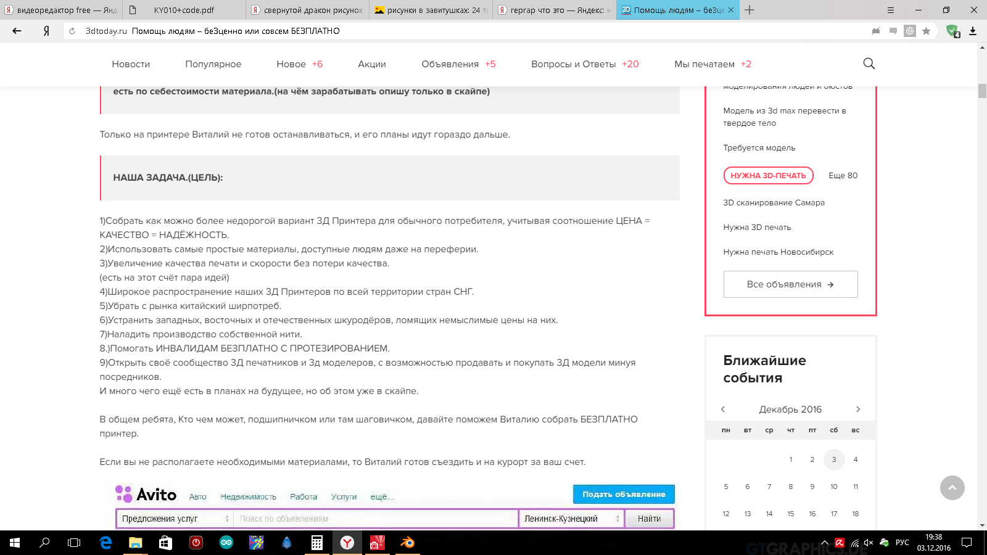The width and height of the screenshot is (987, 555).
Task: Open Популярное menu item
Action: [x=213, y=64]
